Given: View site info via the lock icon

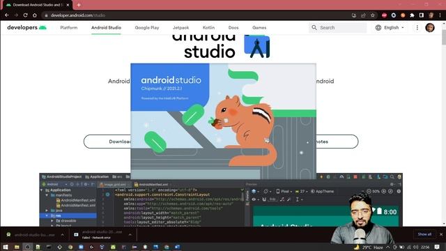Looking at the screenshot, I should tap(46, 15).
